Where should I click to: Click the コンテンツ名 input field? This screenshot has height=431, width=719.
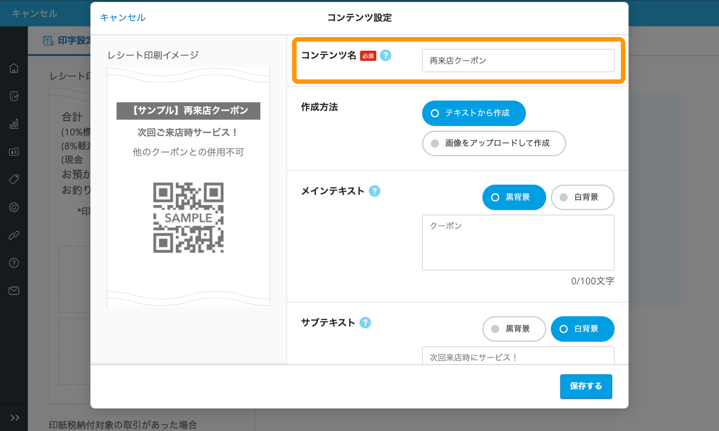[518, 61]
